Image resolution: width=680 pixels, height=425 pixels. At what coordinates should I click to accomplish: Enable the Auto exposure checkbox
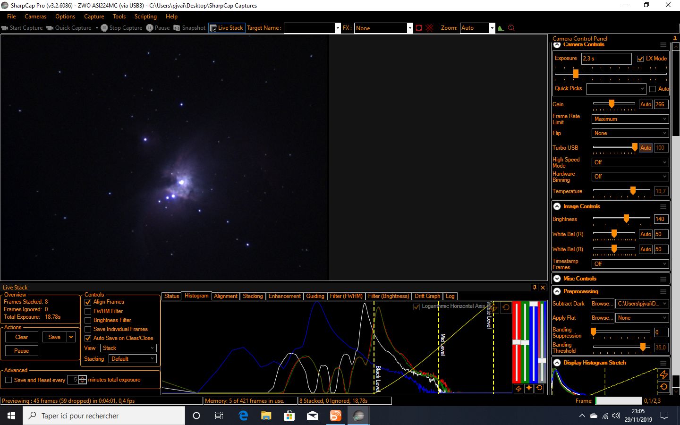[653, 89]
